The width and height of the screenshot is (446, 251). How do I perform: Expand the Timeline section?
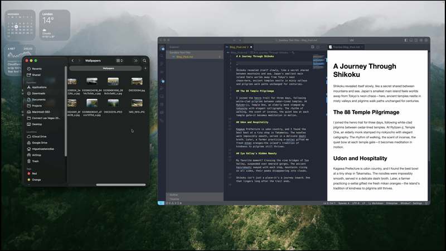195,199
